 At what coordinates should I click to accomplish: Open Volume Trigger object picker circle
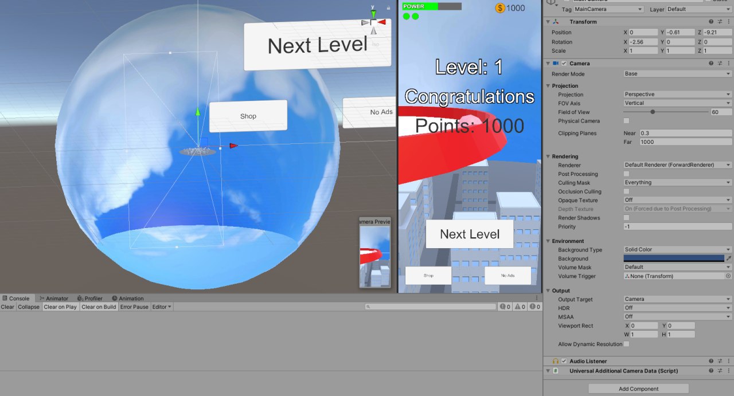coord(728,276)
